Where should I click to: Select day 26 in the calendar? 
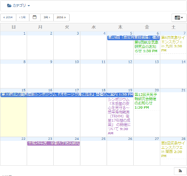tap(130, 139)
